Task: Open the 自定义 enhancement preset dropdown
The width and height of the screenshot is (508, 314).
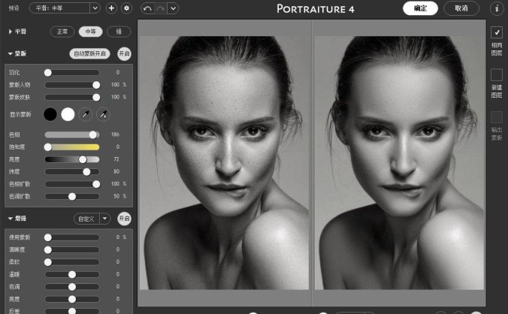Action: [x=92, y=219]
